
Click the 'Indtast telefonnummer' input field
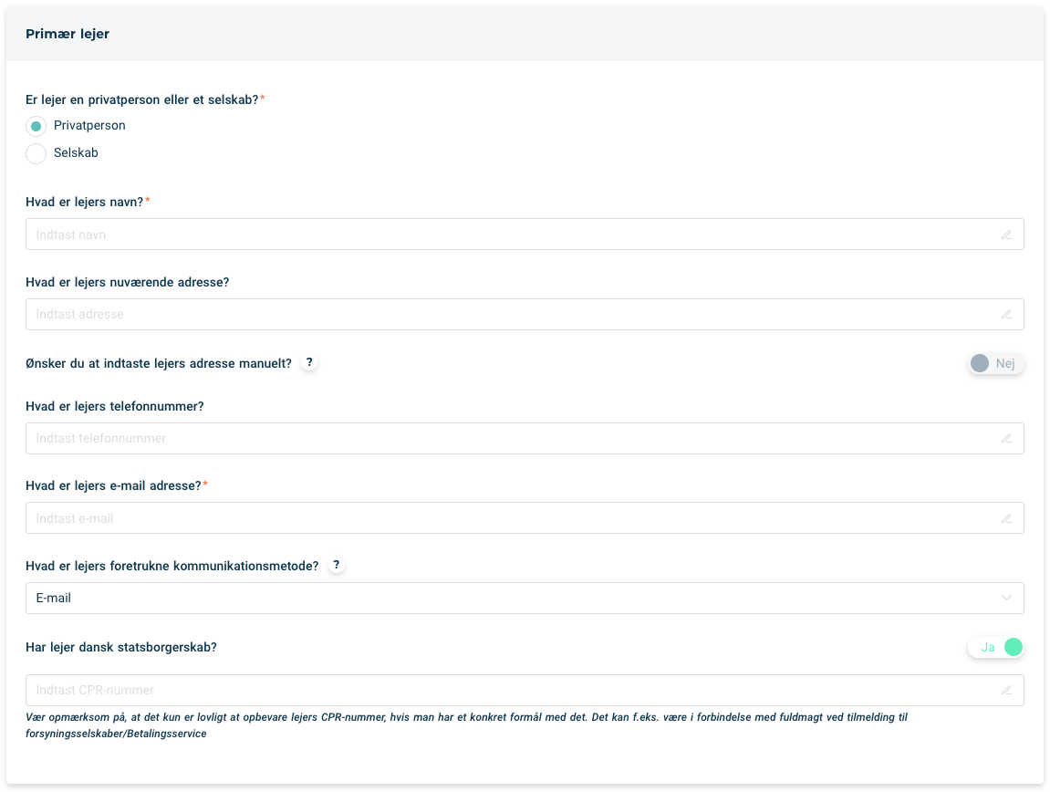point(525,438)
